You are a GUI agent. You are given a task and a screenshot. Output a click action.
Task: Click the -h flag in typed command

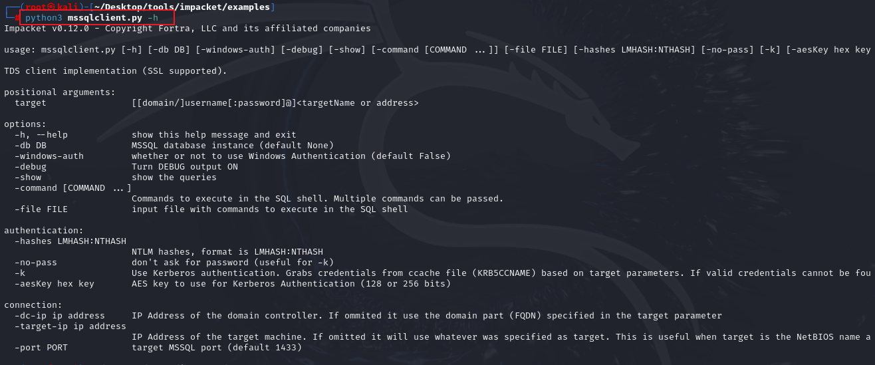[x=153, y=18]
